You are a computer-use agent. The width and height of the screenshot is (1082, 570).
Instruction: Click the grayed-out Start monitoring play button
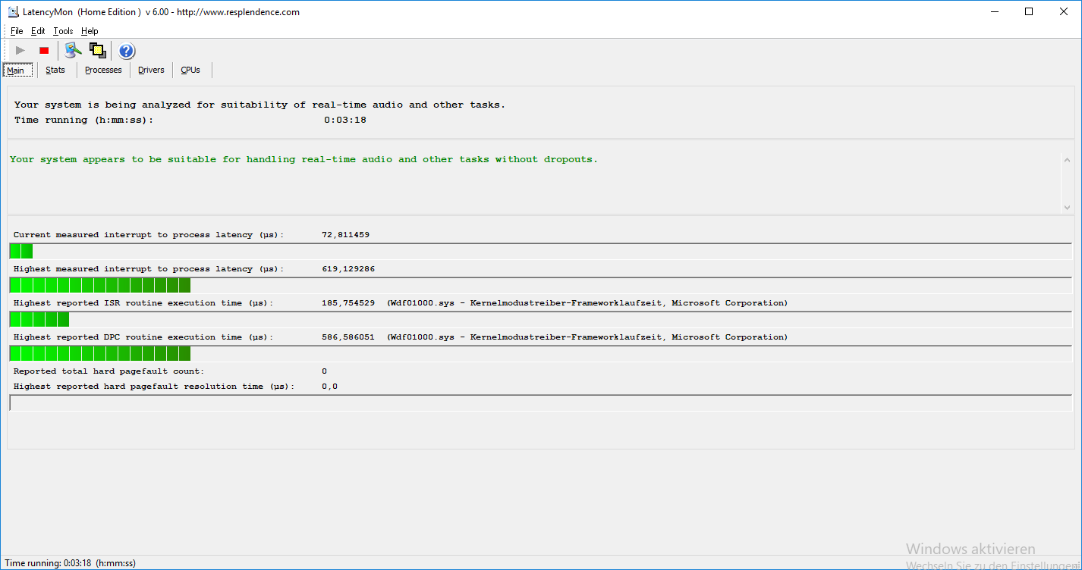coord(20,51)
